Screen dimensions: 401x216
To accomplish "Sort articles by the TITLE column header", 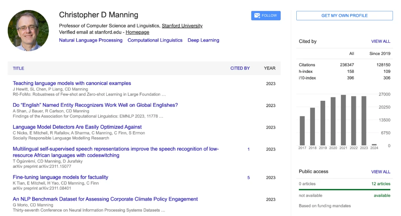I will tap(19, 68).
